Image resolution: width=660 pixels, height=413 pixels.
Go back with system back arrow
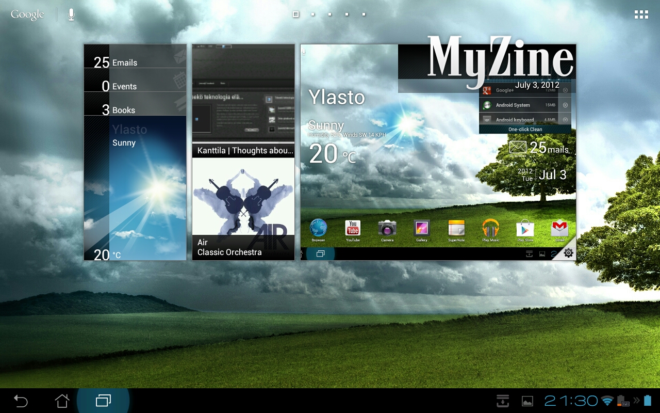click(x=21, y=401)
